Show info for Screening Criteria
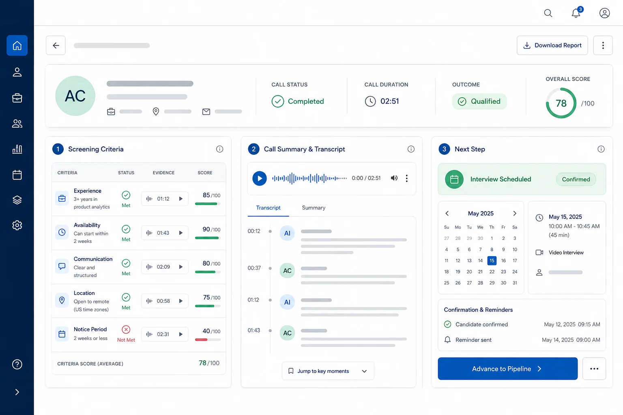 pyautogui.click(x=219, y=149)
